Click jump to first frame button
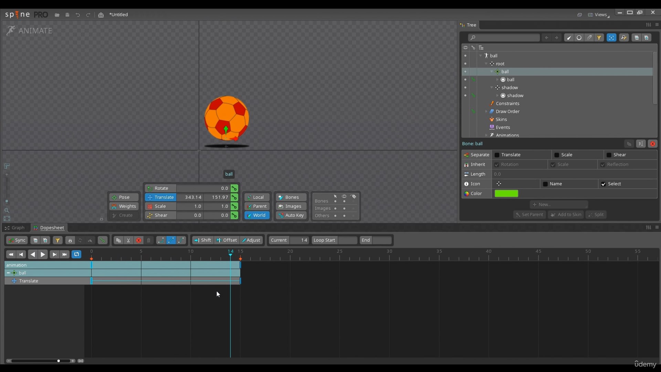The width and height of the screenshot is (661, 372). tap(11, 255)
